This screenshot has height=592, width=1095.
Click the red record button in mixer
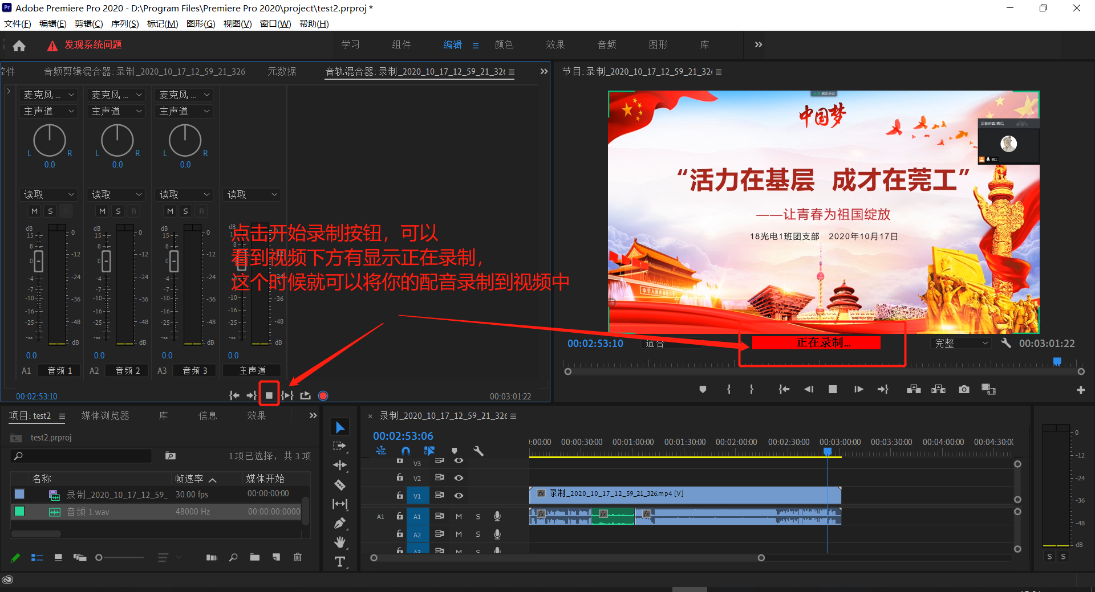pos(323,395)
